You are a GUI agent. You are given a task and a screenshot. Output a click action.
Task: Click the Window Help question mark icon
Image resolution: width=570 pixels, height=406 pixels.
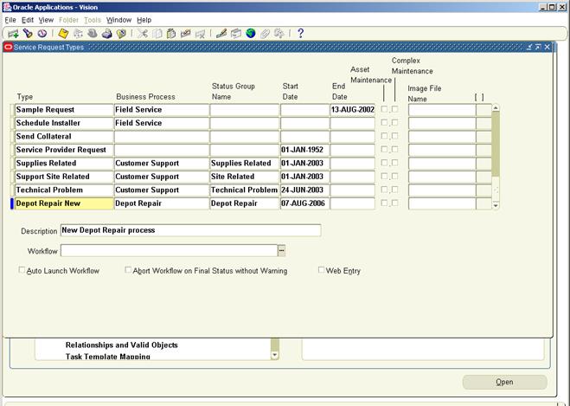tap(300, 34)
